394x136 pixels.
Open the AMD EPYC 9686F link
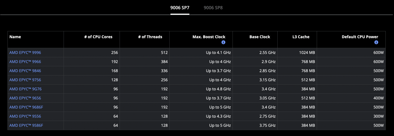pyautogui.click(x=26, y=107)
